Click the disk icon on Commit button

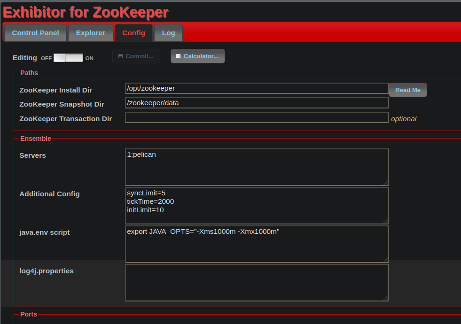tap(121, 56)
